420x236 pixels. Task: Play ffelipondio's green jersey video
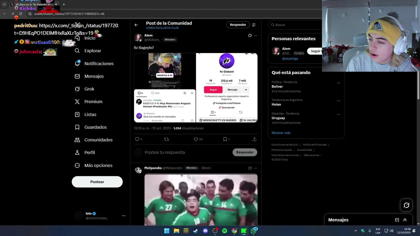tap(201, 200)
